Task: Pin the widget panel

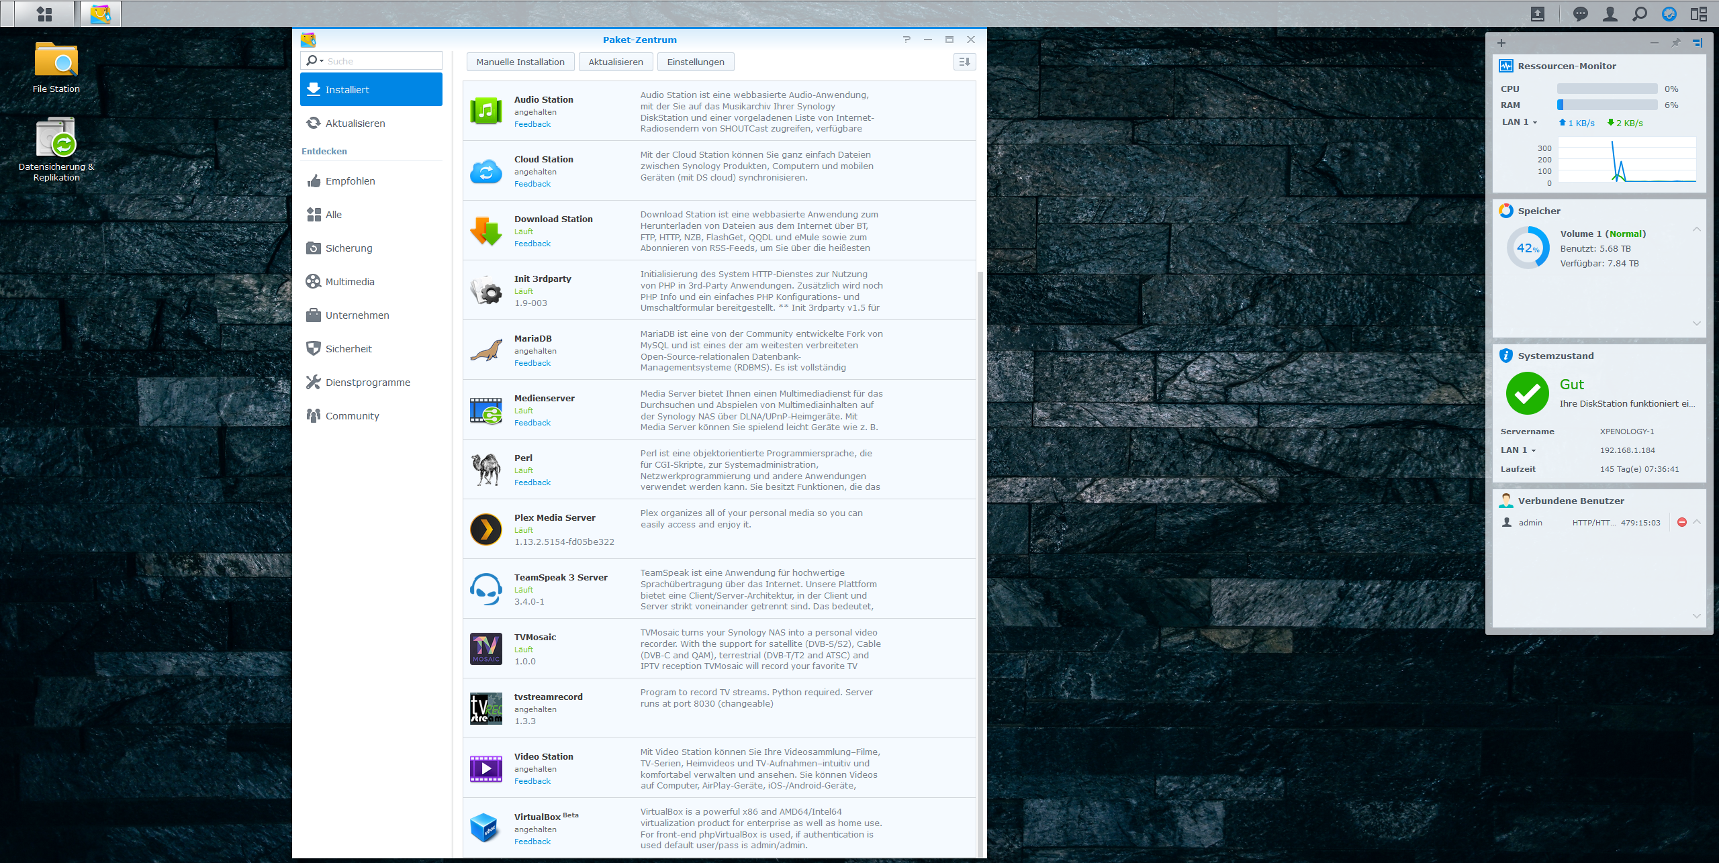Action: point(1676,43)
